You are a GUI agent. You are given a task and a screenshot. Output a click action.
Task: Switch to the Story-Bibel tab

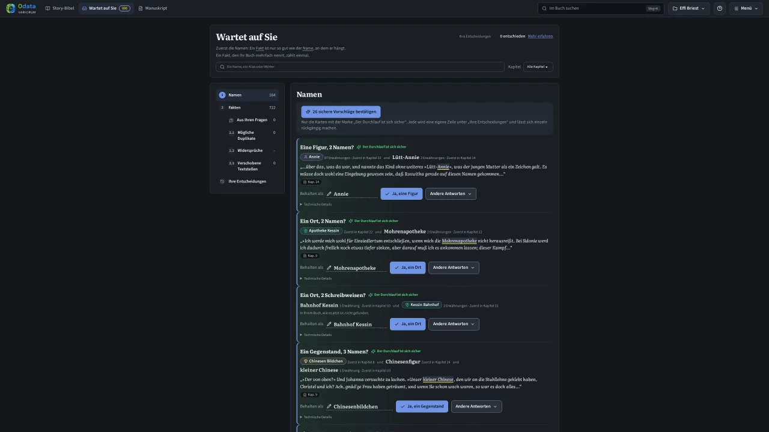click(x=60, y=8)
